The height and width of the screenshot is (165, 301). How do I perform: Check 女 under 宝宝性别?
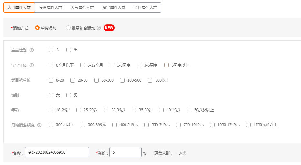tap(51, 50)
